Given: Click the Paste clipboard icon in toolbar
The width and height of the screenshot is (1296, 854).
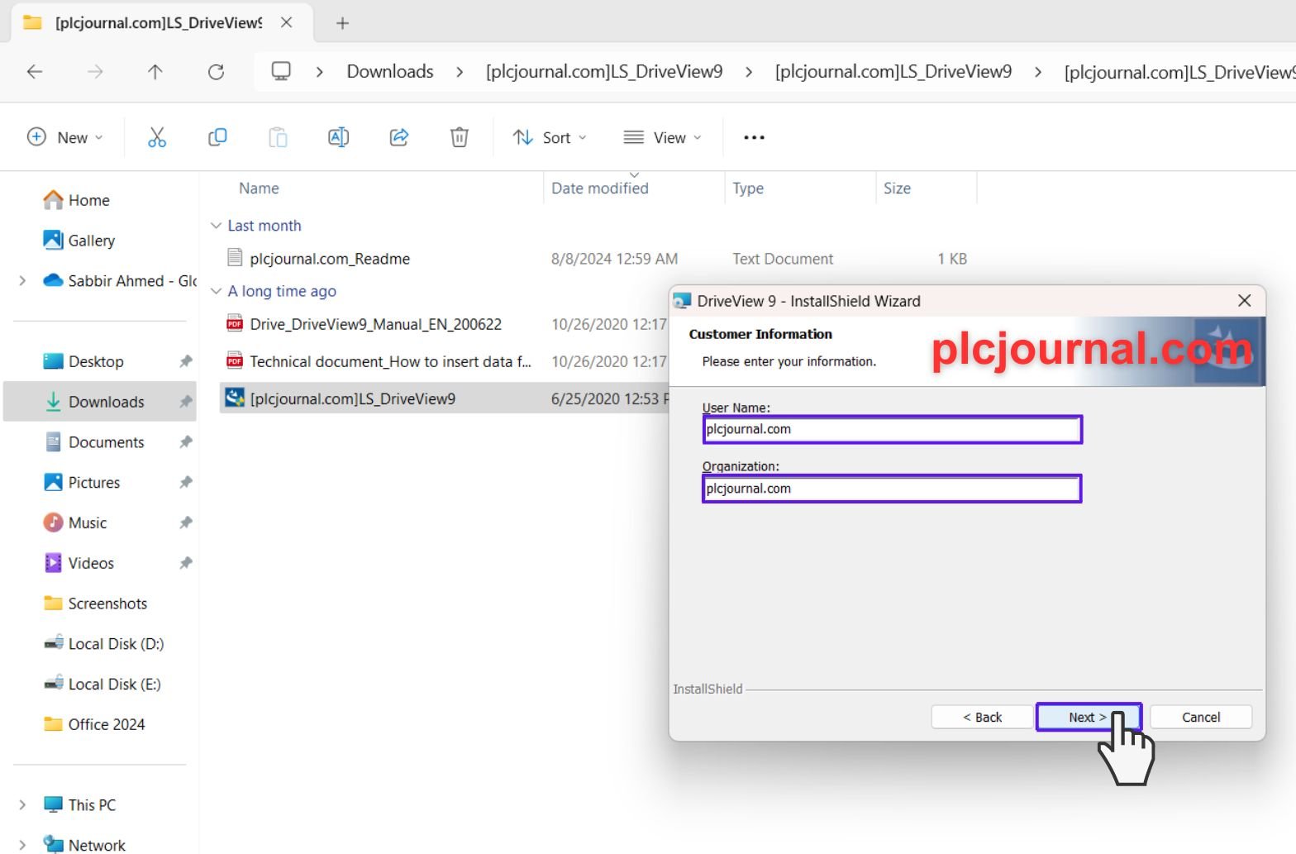Looking at the screenshot, I should (278, 137).
